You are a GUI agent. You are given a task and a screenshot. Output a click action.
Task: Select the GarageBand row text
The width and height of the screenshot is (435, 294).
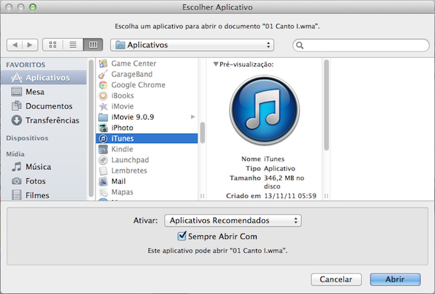pos(132,74)
